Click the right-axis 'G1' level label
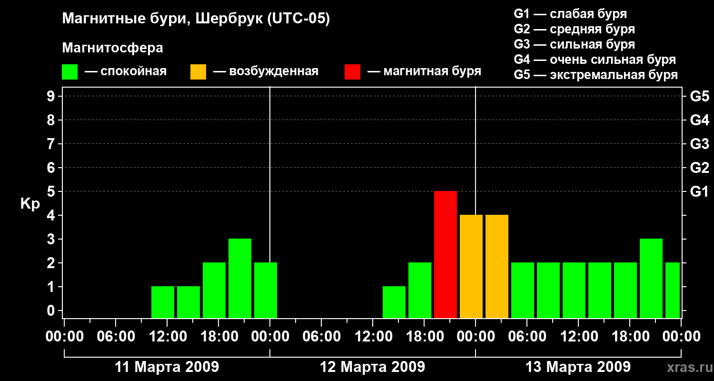 pyautogui.click(x=699, y=191)
